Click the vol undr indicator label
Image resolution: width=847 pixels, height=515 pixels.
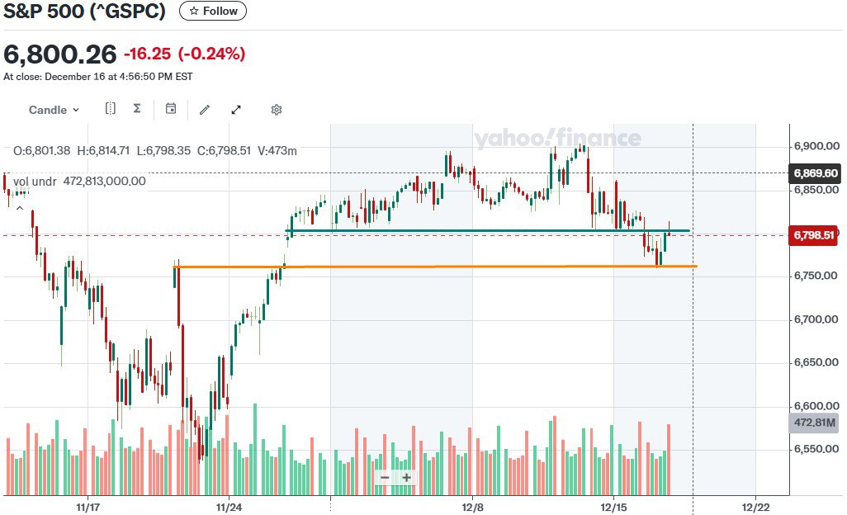[35, 181]
